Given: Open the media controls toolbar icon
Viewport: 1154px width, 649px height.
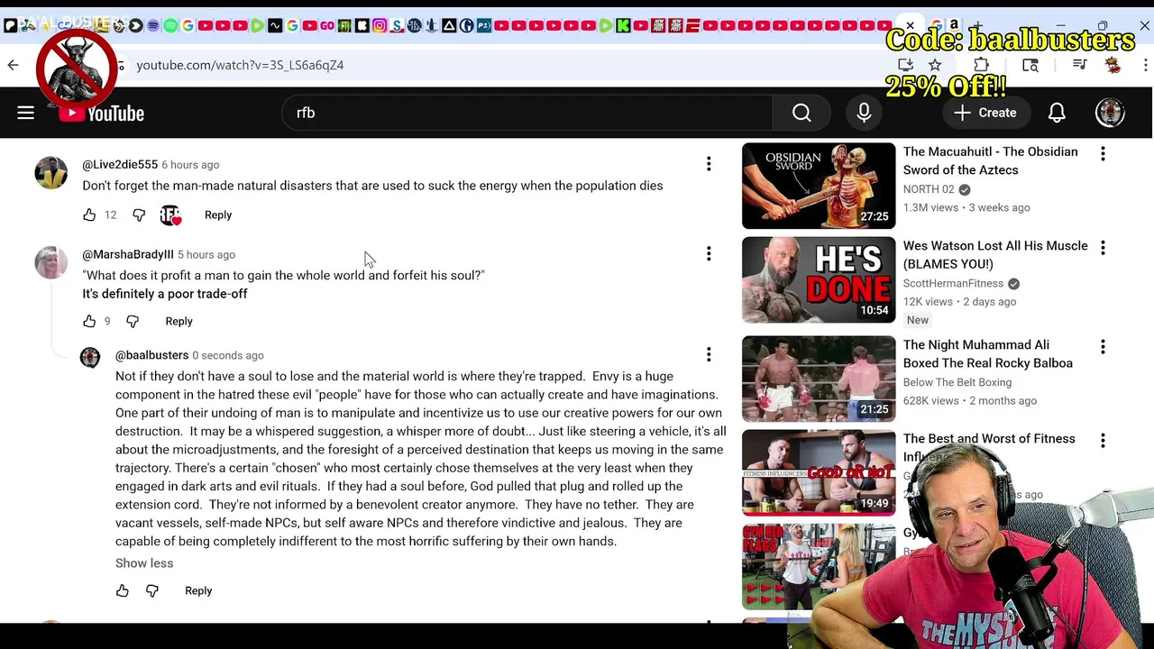Looking at the screenshot, I should click(x=1079, y=65).
